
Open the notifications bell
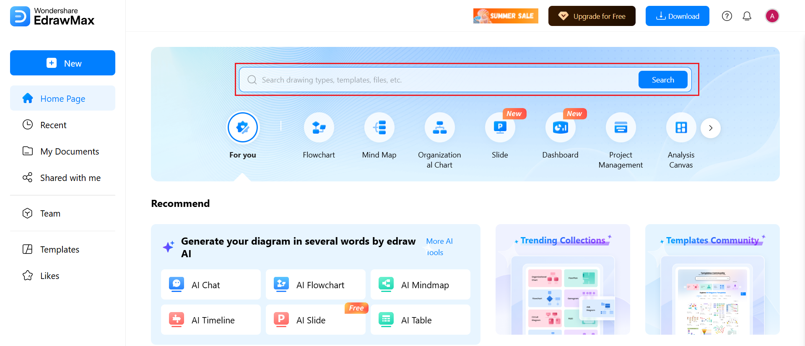(x=747, y=16)
